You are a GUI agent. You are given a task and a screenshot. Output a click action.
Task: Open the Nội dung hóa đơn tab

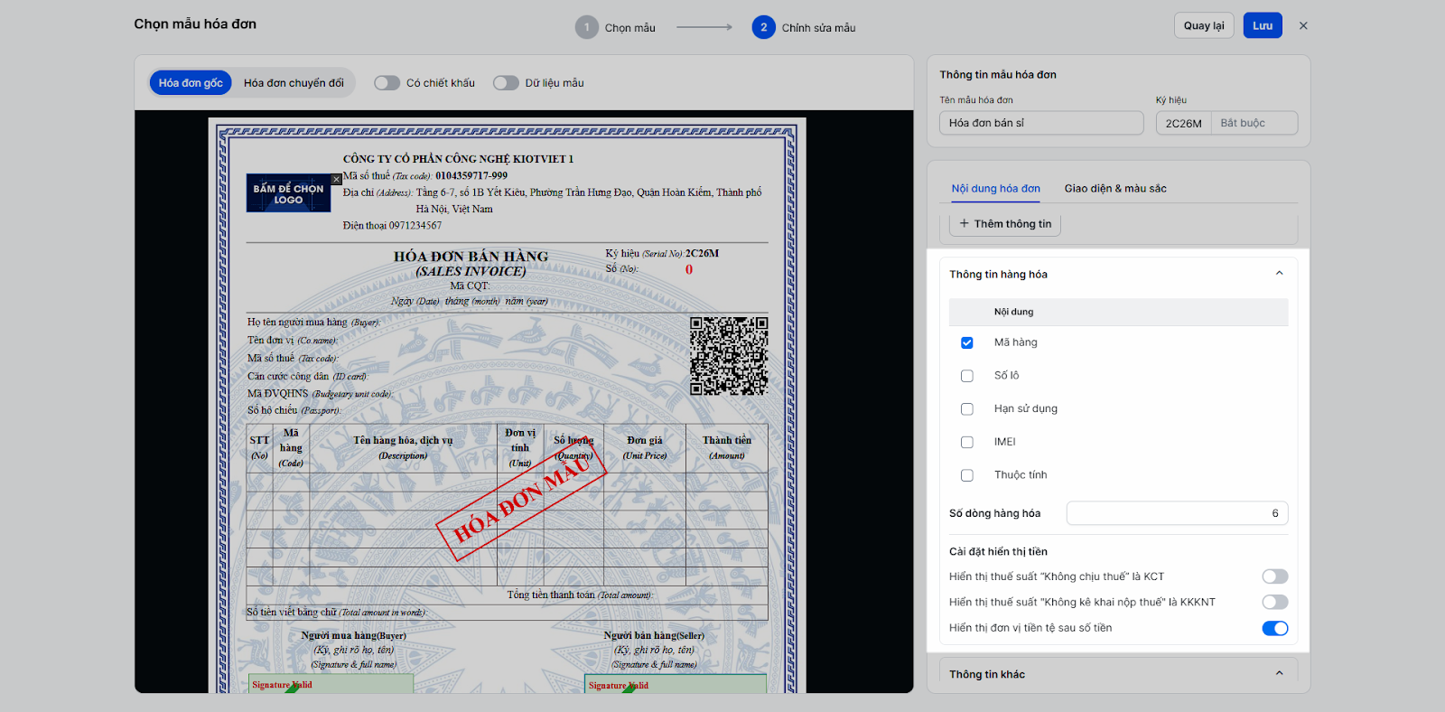pyautogui.click(x=995, y=189)
